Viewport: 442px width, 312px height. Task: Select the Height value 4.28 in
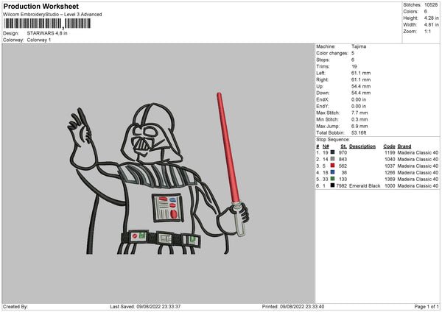431,18
